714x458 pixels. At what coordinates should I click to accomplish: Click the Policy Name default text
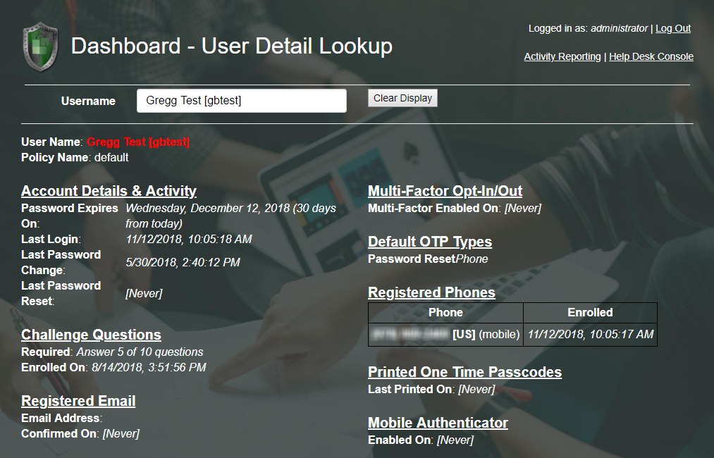(75, 158)
